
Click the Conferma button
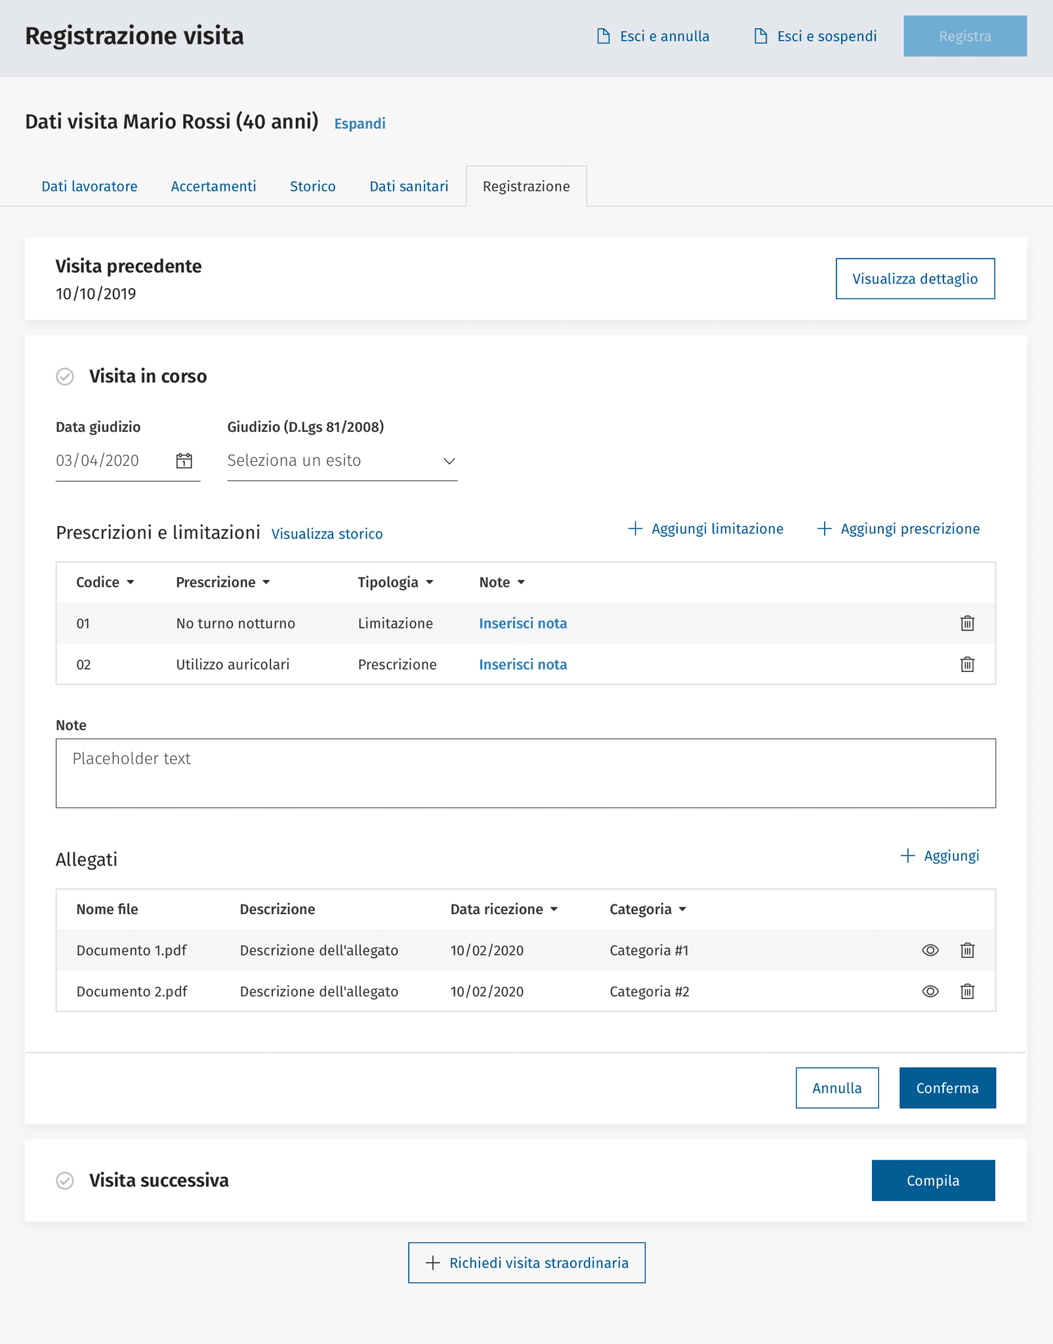947,1088
